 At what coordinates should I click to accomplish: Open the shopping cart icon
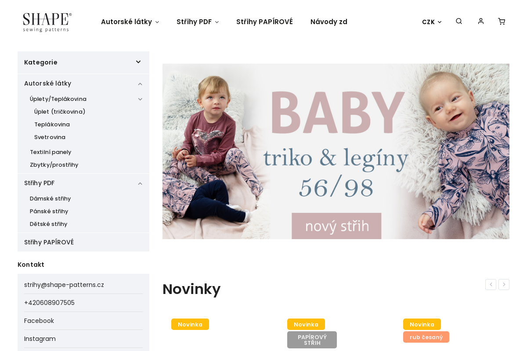[x=502, y=21]
